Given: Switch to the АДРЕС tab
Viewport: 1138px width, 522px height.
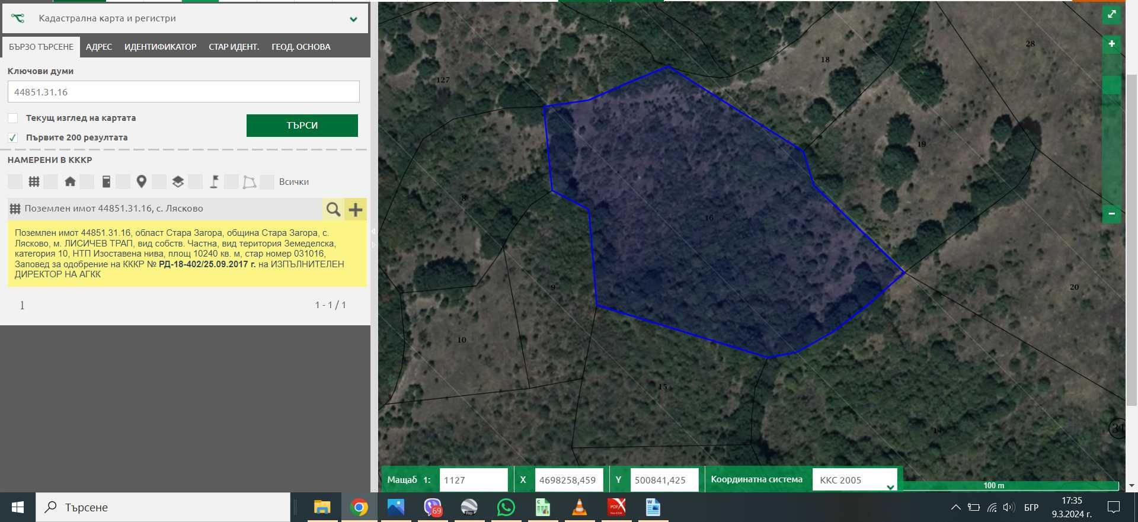Looking at the screenshot, I should (99, 47).
